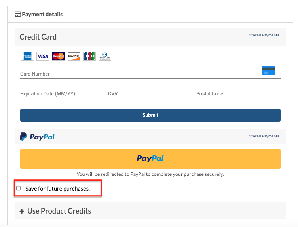Enable Save for future purchases checkbox
The height and width of the screenshot is (227, 298).
click(x=18, y=188)
